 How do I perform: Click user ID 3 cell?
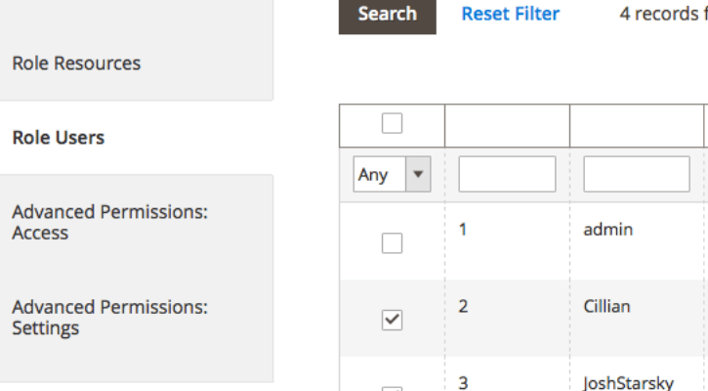click(x=463, y=383)
